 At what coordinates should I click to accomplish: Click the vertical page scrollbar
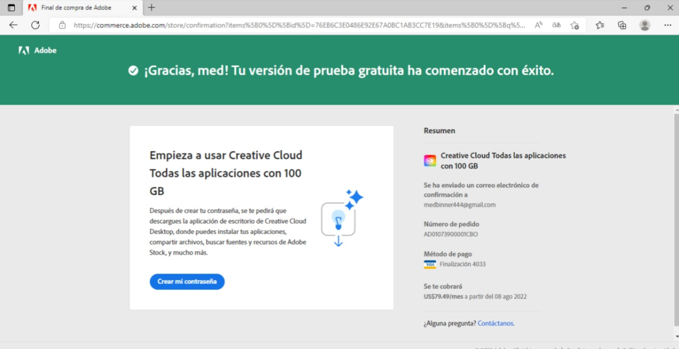676,221
